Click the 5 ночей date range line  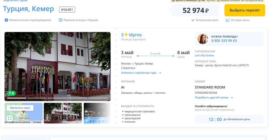(x=155, y=56)
